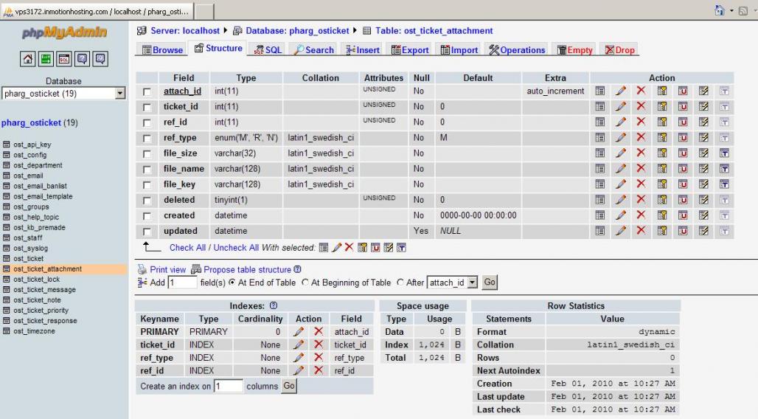Open the Server: localhost breadcrumb link
This screenshot has width=758, height=419.
[185, 30]
